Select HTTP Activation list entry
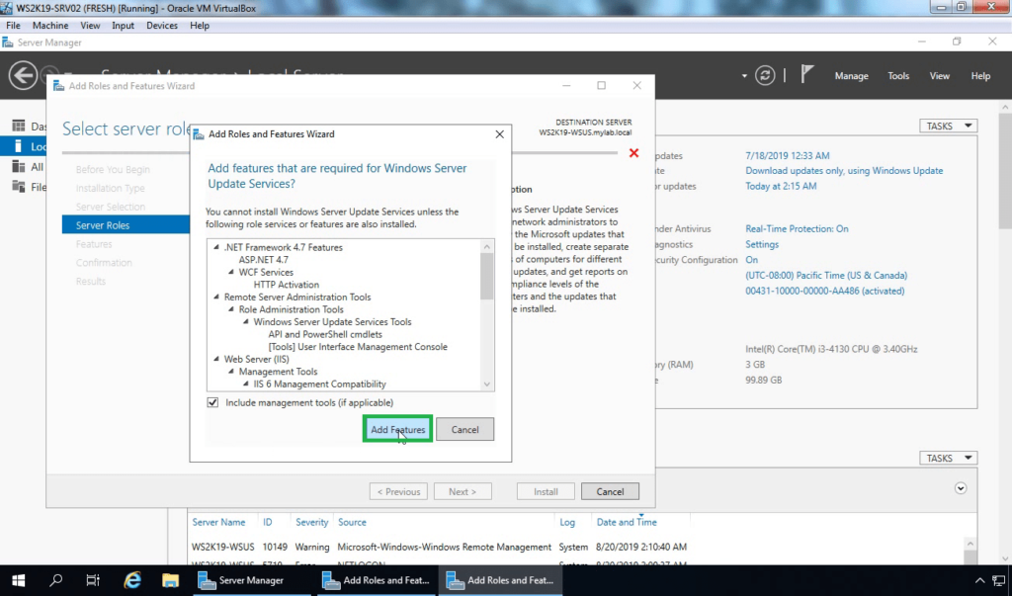Screen dimensions: 1012x596 click(x=286, y=284)
